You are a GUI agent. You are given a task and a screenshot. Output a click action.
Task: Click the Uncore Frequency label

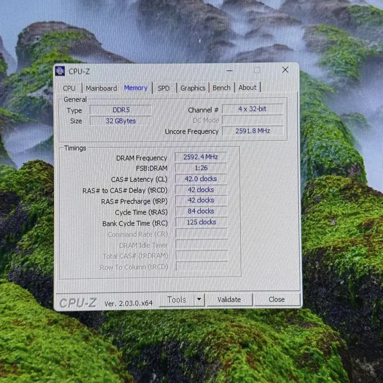coord(192,131)
